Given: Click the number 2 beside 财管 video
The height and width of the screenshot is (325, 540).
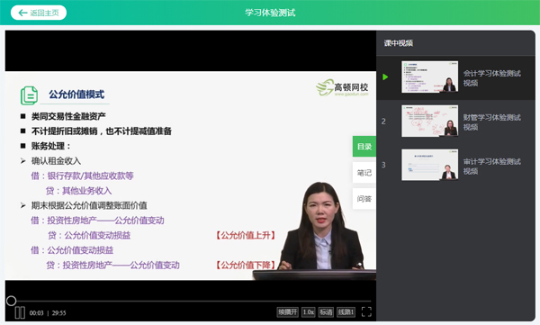Looking at the screenshot, I should (383, 122).
